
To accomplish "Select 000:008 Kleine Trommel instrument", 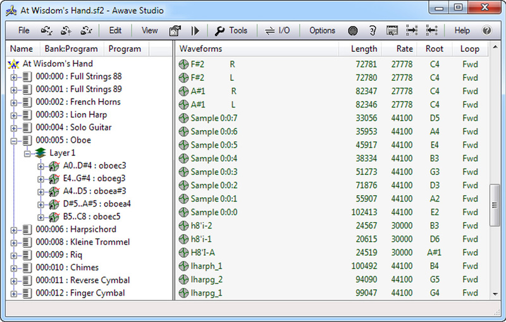I will (x=83, y=242).
